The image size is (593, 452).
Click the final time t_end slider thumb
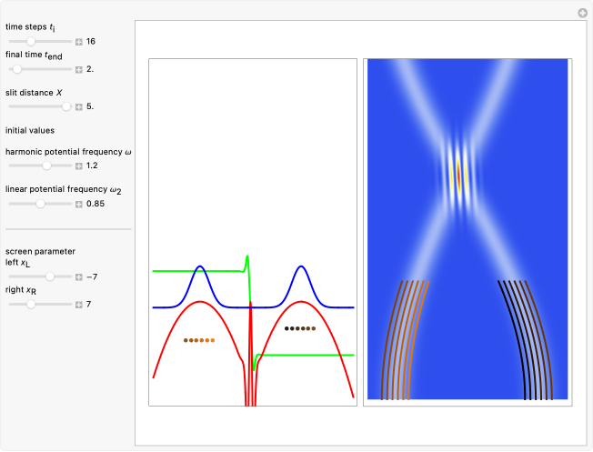[x=17, y=69]
